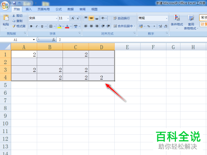The image size is (207, 155).
Task: Align text right
Action: pos(97,26)
